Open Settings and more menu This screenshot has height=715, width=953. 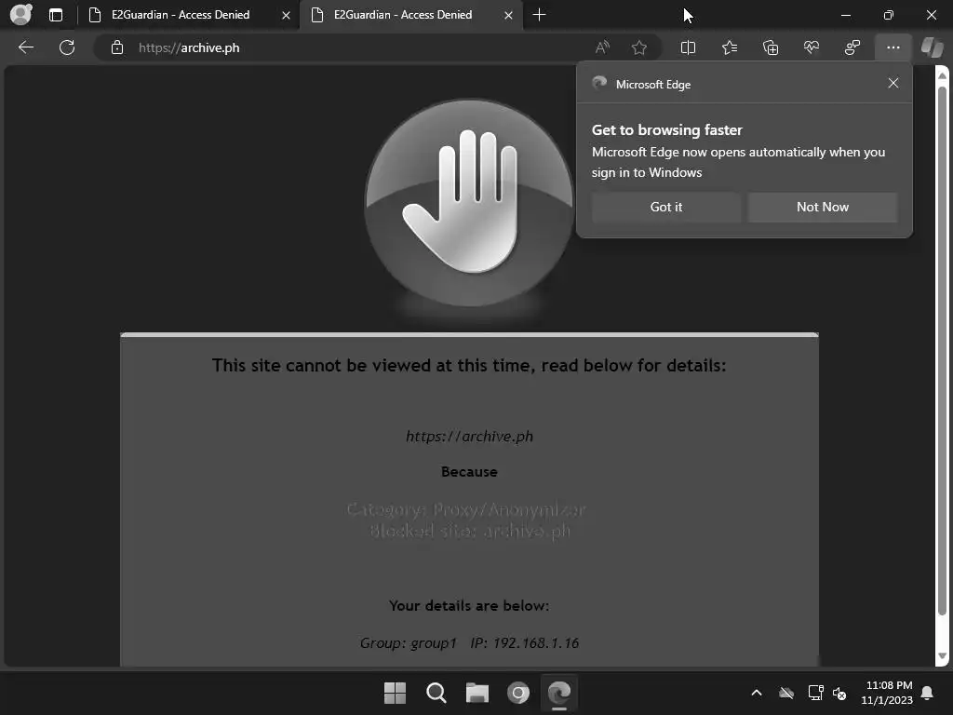tap(893, 47)
